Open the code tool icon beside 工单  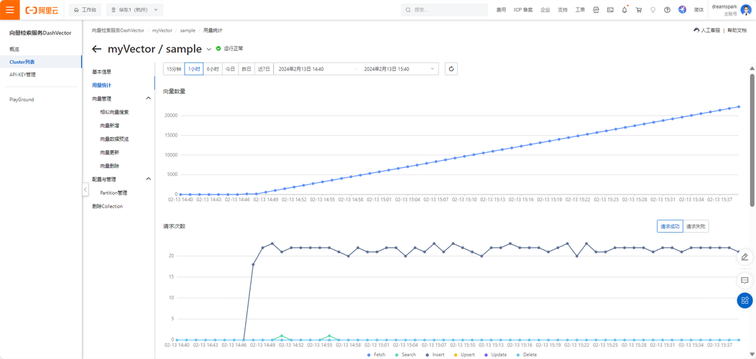[596, 9]
